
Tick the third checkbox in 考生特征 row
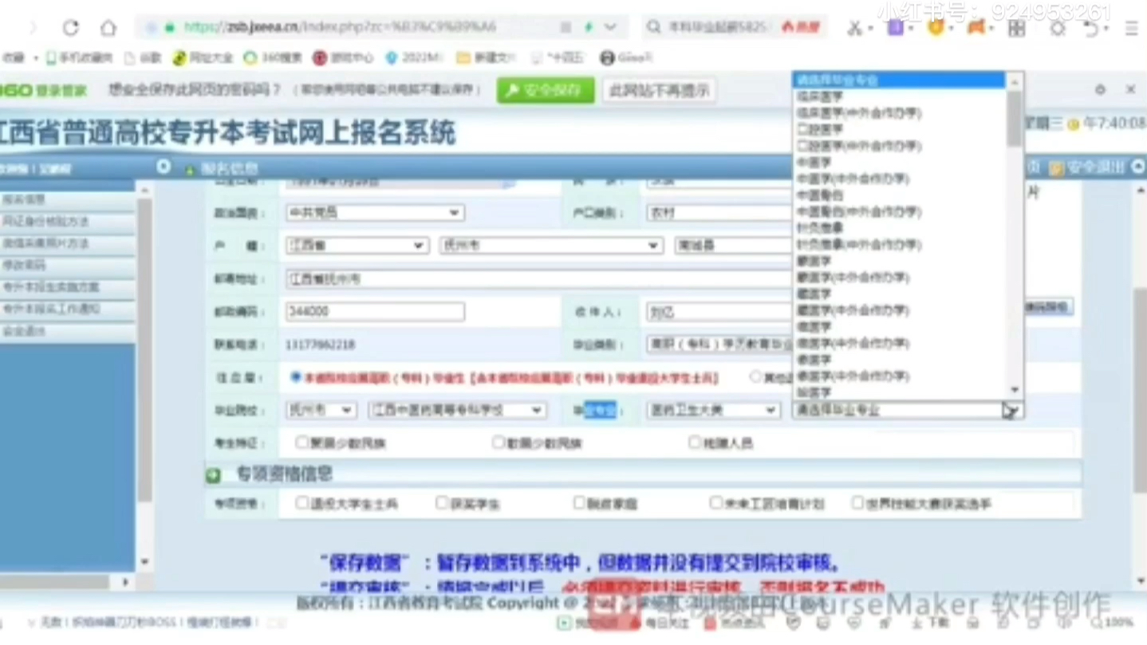694,442
